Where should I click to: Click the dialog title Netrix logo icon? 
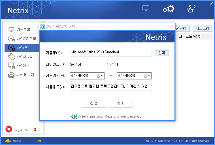(x=42, y=27)
